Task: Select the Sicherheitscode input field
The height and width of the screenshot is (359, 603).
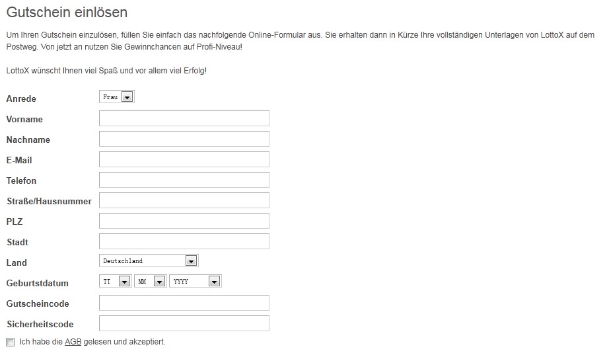Action: click(184, 323)
